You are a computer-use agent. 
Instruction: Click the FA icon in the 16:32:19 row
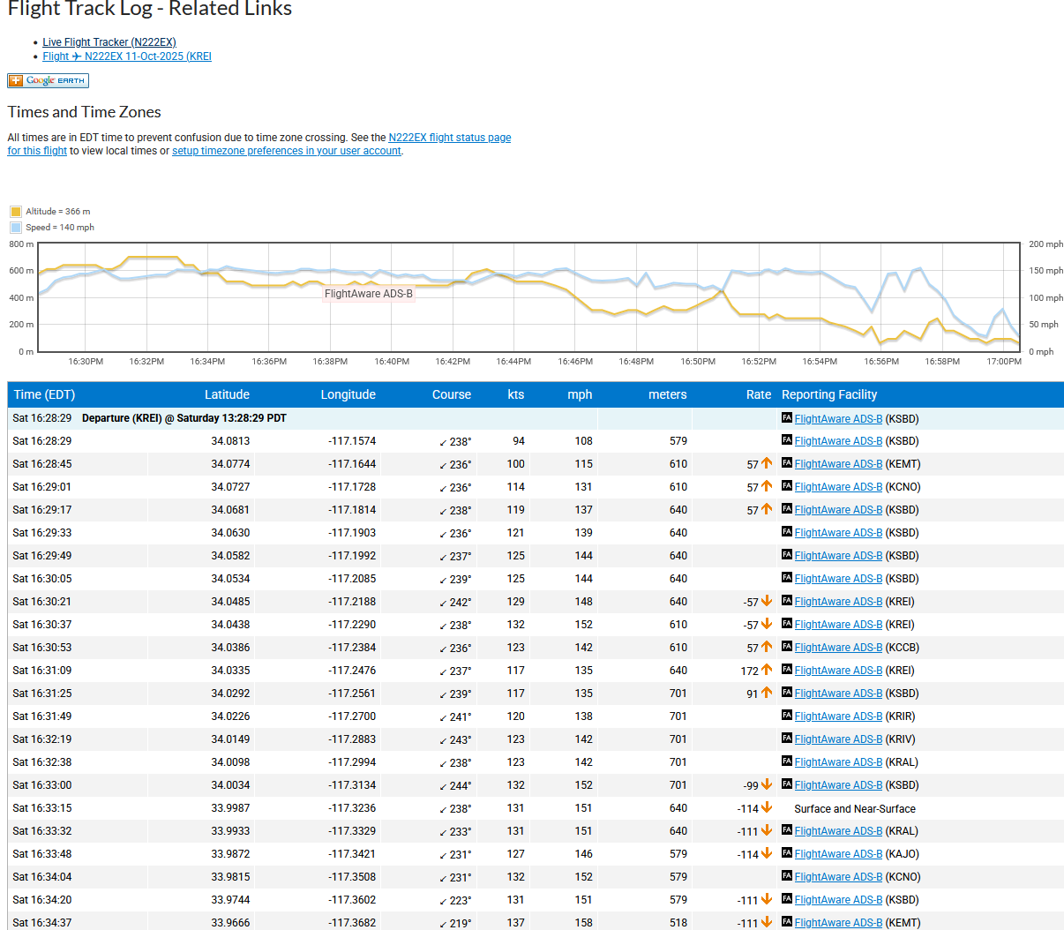[787, 739]
